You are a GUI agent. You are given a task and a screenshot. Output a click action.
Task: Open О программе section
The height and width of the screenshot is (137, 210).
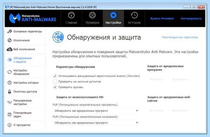pos(25,125)
